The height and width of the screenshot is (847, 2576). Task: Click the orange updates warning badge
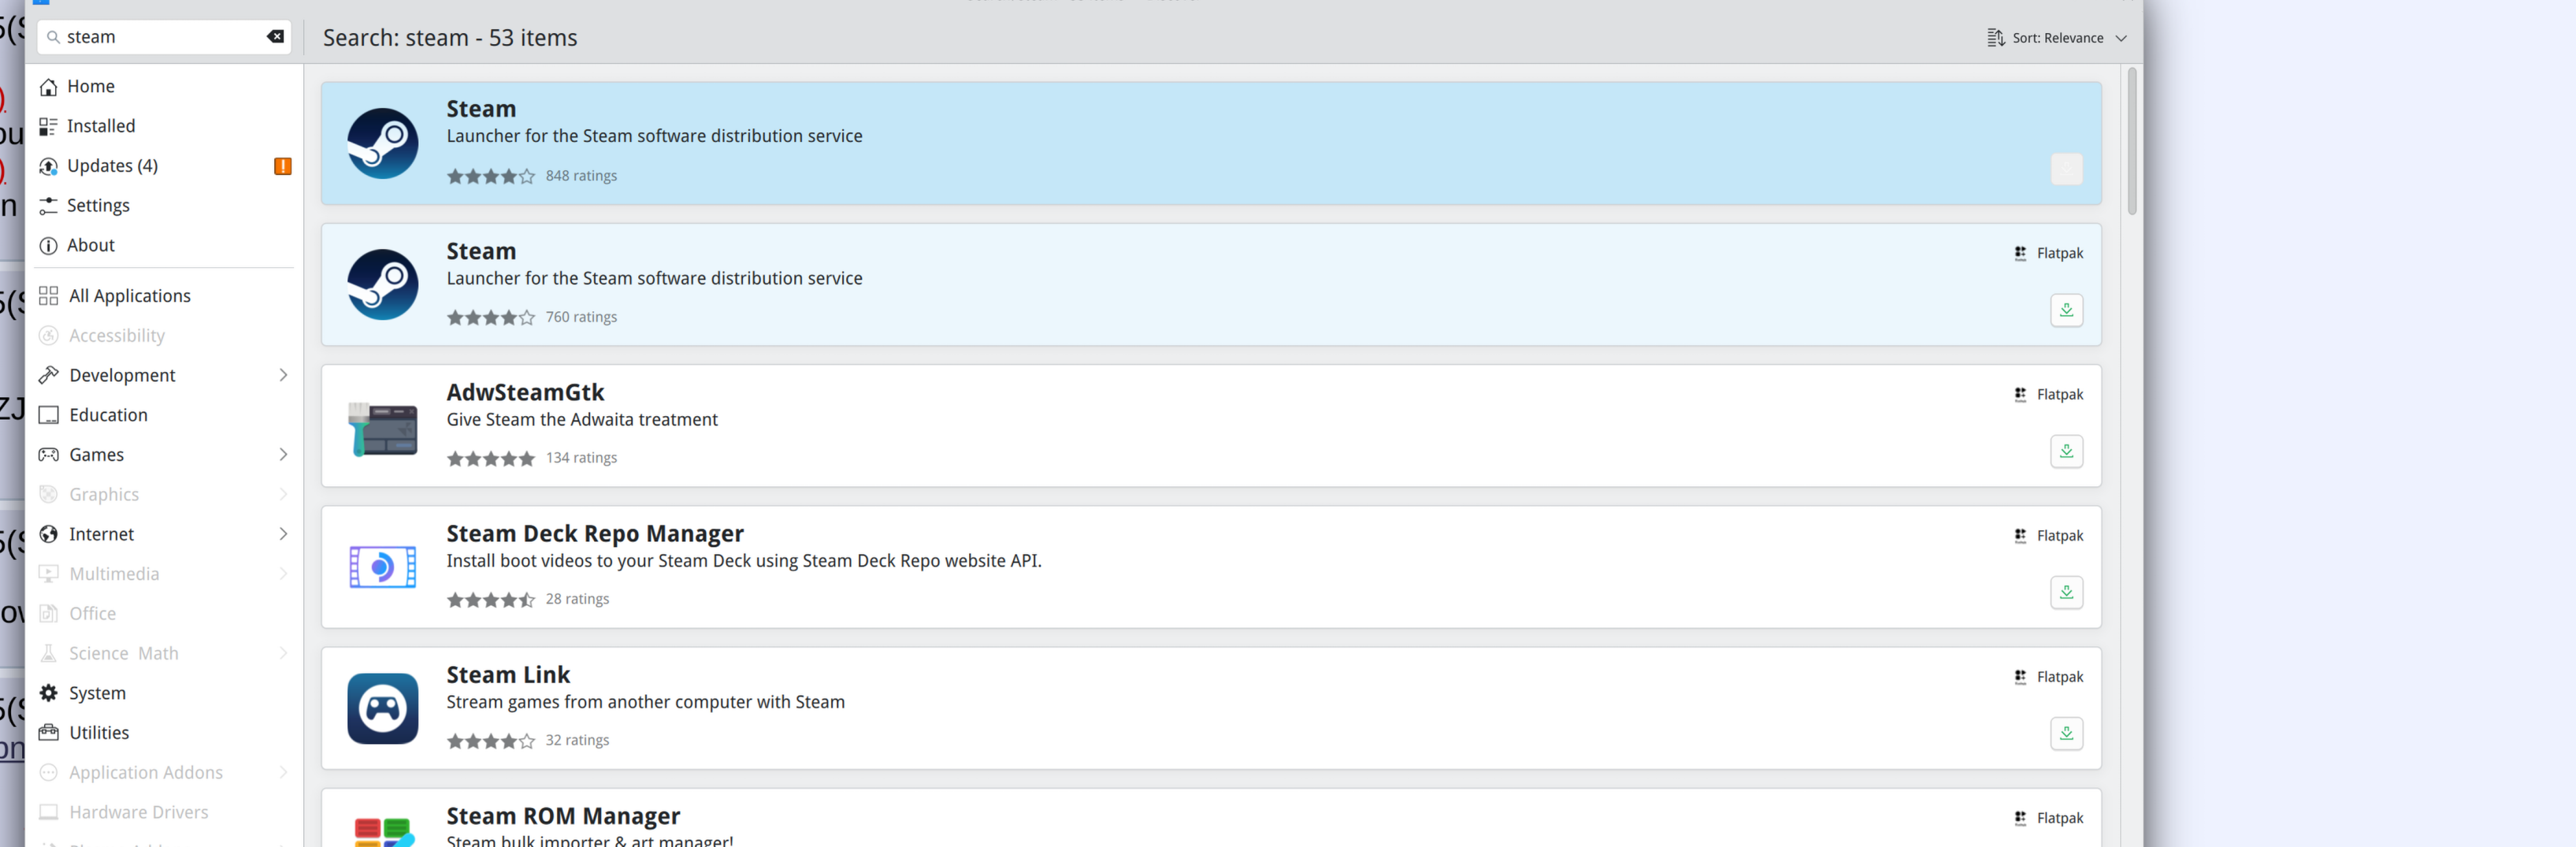(x=283, y=166)
